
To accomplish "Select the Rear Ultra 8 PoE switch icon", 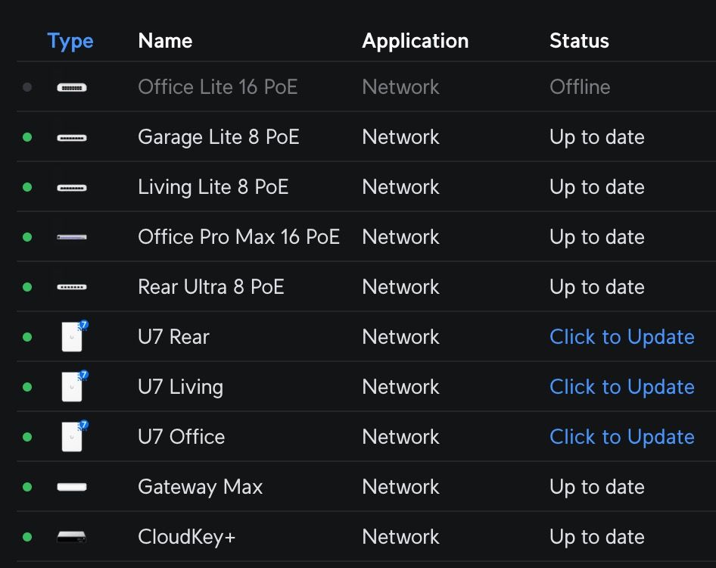I will [72, 287].
